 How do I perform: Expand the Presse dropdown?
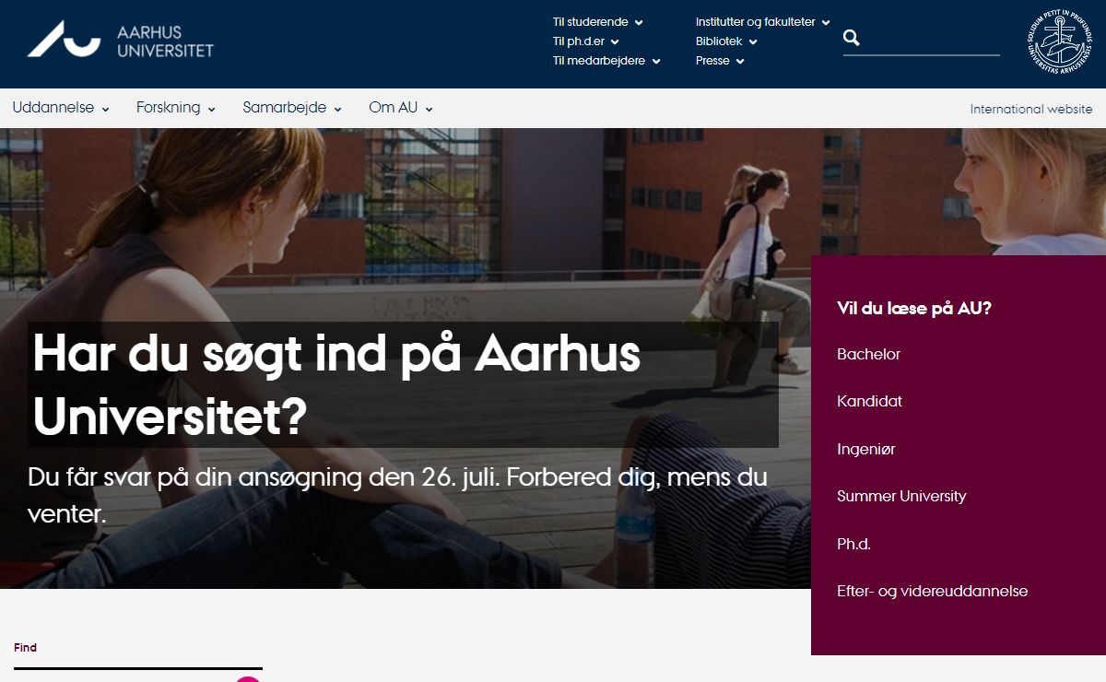click(x=720, y=61)
